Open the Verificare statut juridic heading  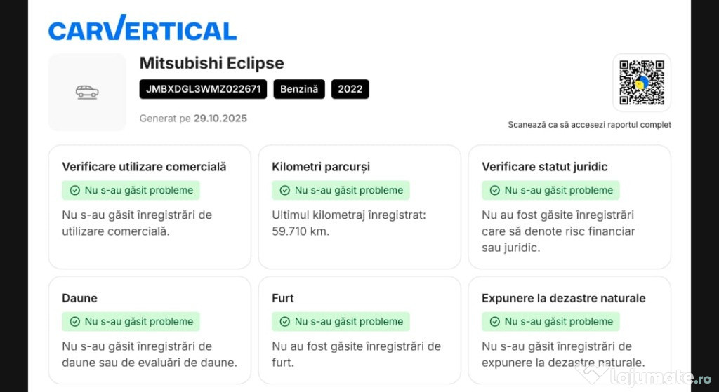tap(544, 167)
